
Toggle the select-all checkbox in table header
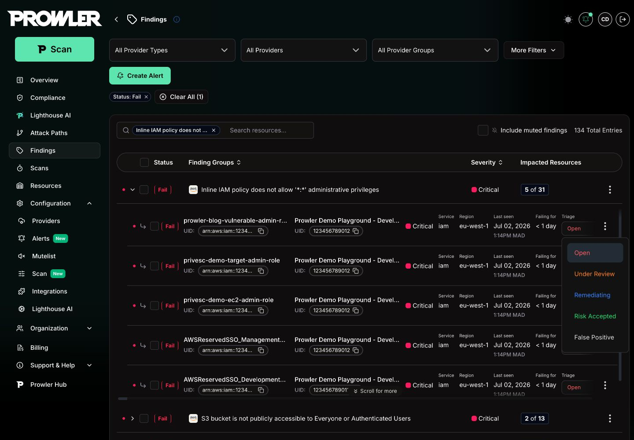pos(144,162)
